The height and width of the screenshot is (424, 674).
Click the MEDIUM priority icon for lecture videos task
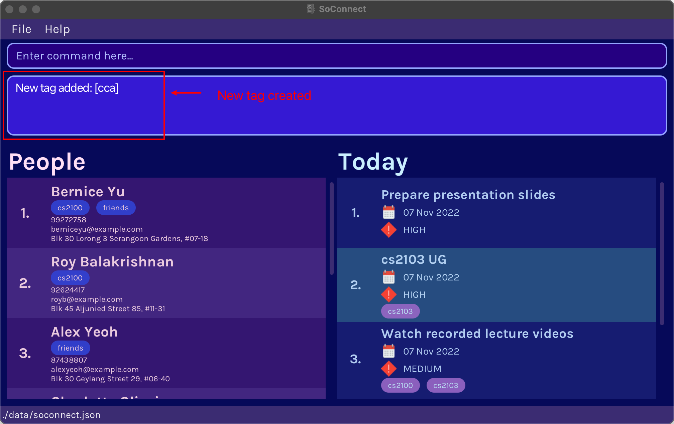pos(388,369)
